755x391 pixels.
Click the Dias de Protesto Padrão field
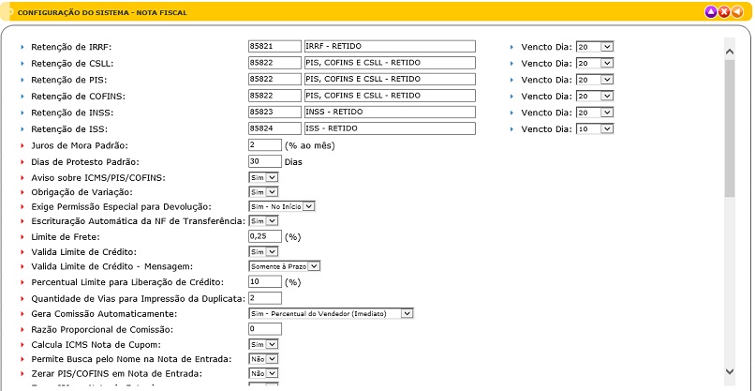(264, 160)
